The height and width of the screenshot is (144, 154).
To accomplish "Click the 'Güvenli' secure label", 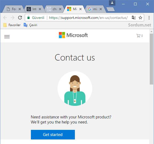I will coord(38,18).
